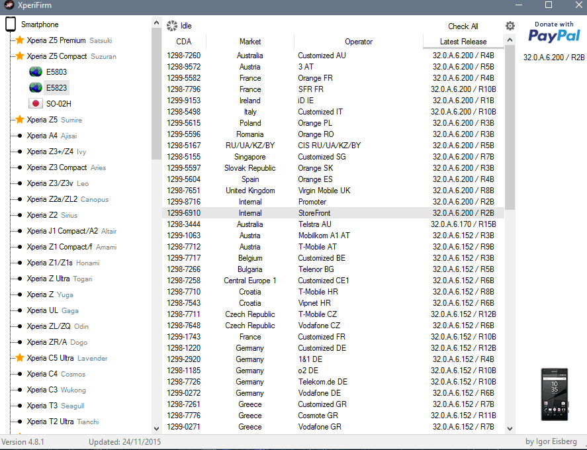Select Xperia C4 Cosmos in tree
The image size is (587, 450).
coord(56,374)
